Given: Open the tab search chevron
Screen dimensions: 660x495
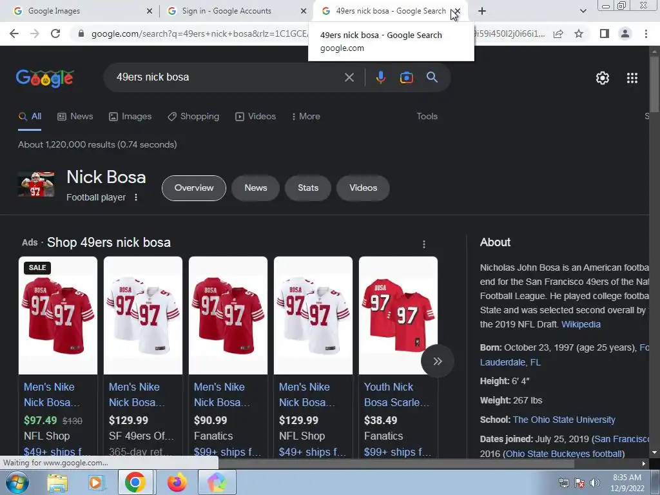Looking at the screenshot, I should tap(583, 11).
